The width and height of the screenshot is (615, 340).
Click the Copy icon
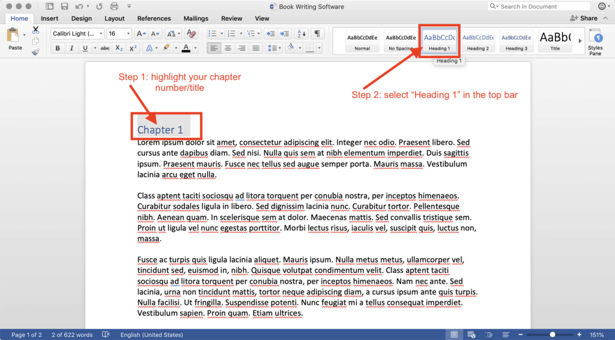[35, 41]
